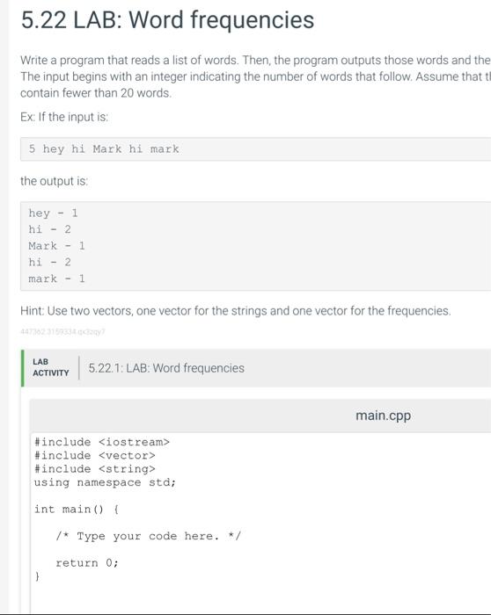Image resolution: width=491 pixels, height=615 pixels.
Task: Click the 'Mark - 1' output line
Action: (x=56, y=246)
